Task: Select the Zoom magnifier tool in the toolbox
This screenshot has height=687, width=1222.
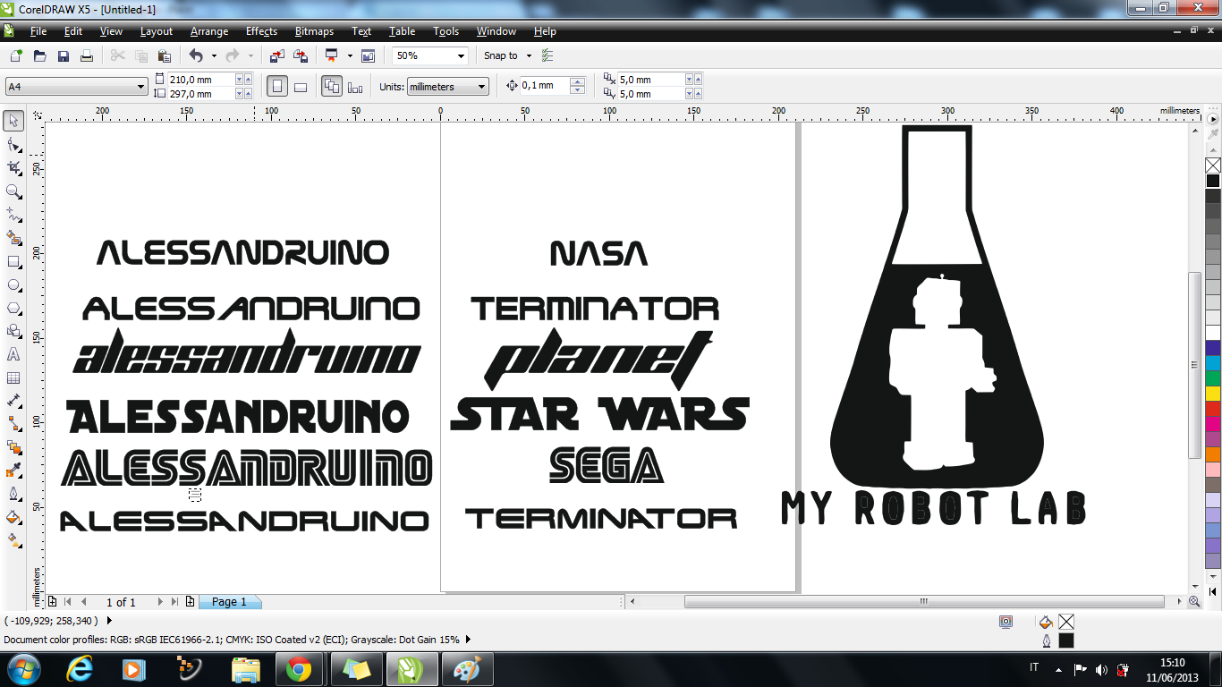Action: coord(13,191)
